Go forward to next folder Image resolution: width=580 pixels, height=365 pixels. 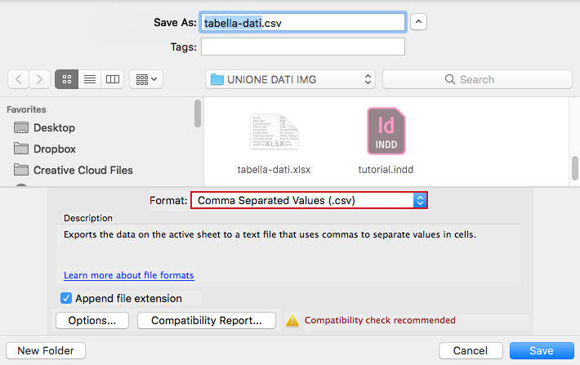(x=39, y=79)
